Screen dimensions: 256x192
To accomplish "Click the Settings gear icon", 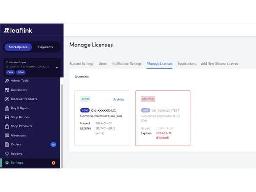I will click(7, 163).
